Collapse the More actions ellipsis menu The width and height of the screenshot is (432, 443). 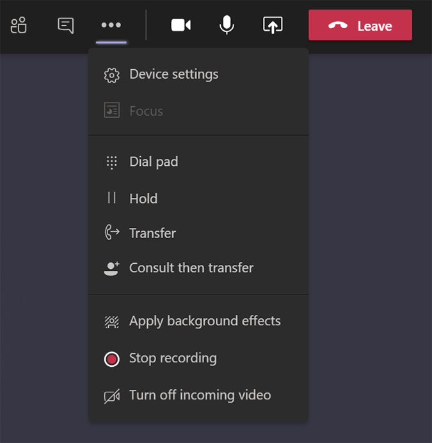coord(111,26)
